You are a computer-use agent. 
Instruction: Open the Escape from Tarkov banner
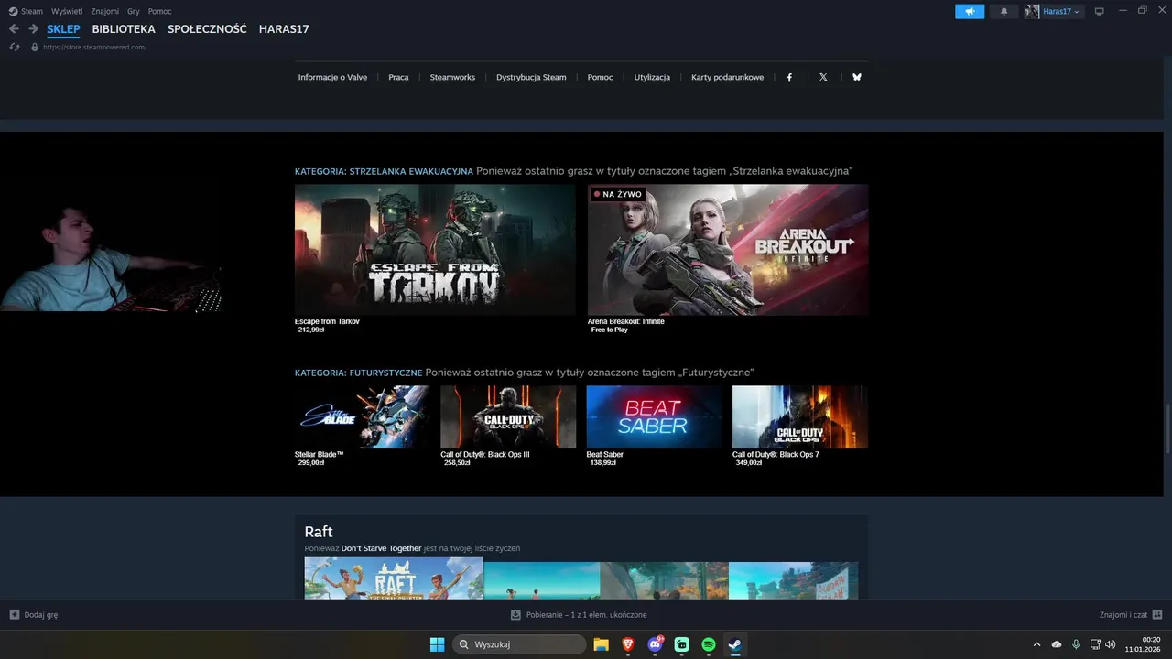[x=435, y=250]
